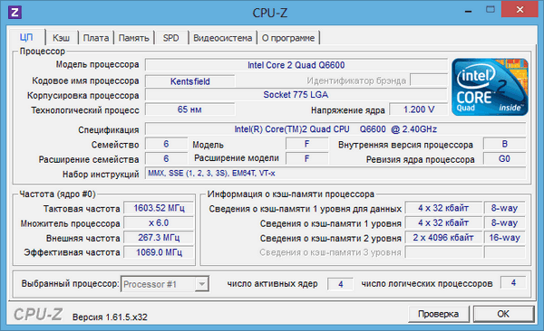The height and width of the screenshot is (331, 544).
Task: Switch to the ЦП tab
Action: 26,37
